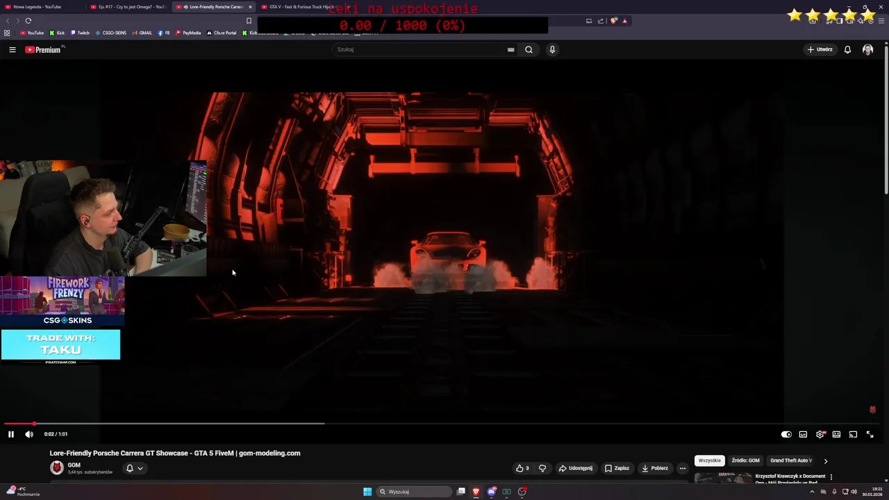The width and height of the screenshot is (889, 500).
Task: Toggle autoplay switch in player
Action: click(786, 434)
